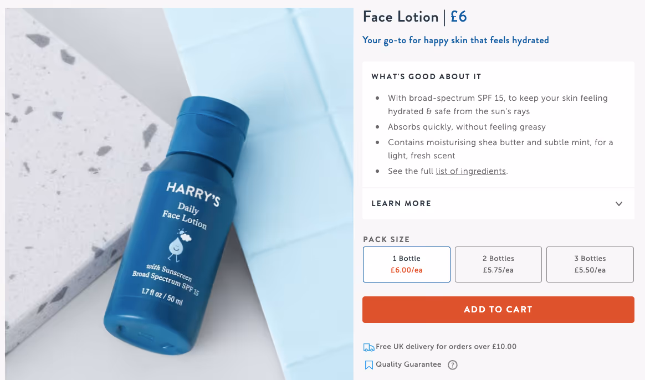Screen dimensions: 645x380
Task: Click the hydrated skin tagline text
Action: pos(455,40)
